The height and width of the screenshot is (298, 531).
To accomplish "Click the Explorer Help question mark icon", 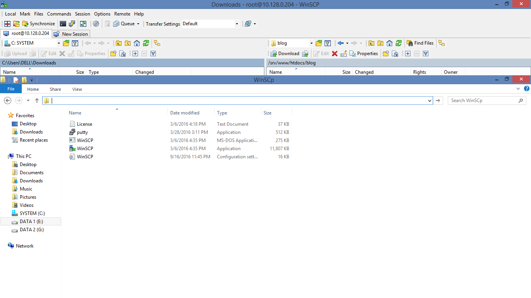I will [x=527, y=89].
